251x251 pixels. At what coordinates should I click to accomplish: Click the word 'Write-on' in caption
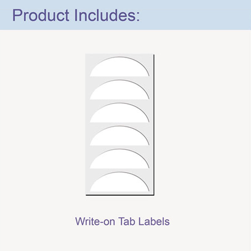pyautogui.click(x=95, y=222)
